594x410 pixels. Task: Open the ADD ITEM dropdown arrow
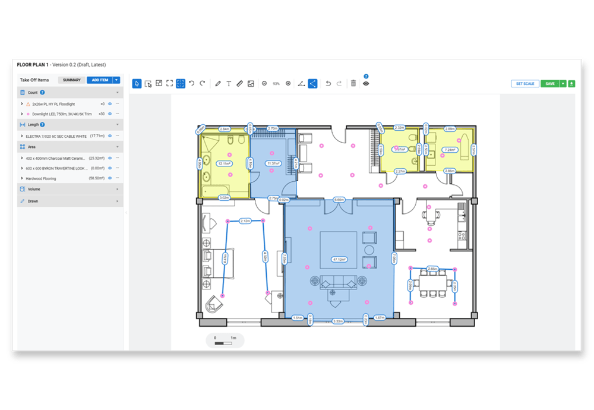pyautogui.click(x=116, y=80)
